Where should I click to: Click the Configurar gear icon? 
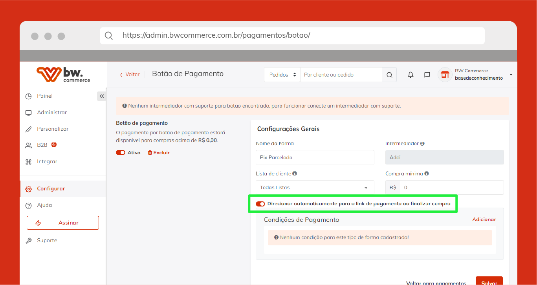click(28, 189)
